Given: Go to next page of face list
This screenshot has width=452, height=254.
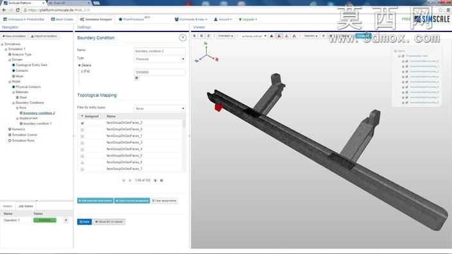Looking at the screenshot, I should 155,180.
